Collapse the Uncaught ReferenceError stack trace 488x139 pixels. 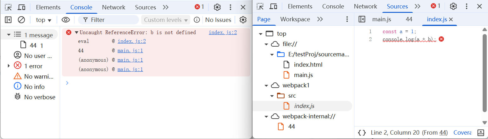tap(76, 32)
